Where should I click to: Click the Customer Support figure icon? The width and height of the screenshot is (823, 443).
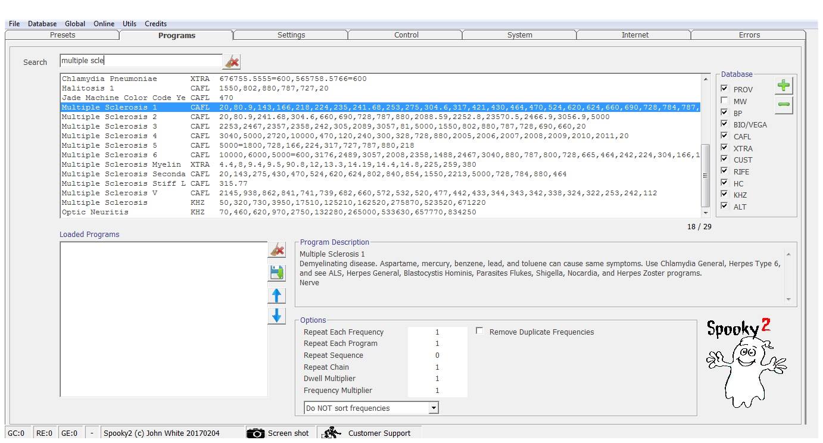[332, 433]
